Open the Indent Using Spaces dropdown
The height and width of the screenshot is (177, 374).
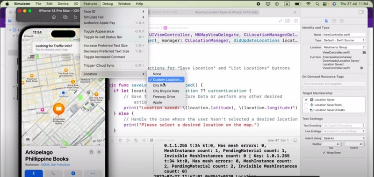point(344,138)
